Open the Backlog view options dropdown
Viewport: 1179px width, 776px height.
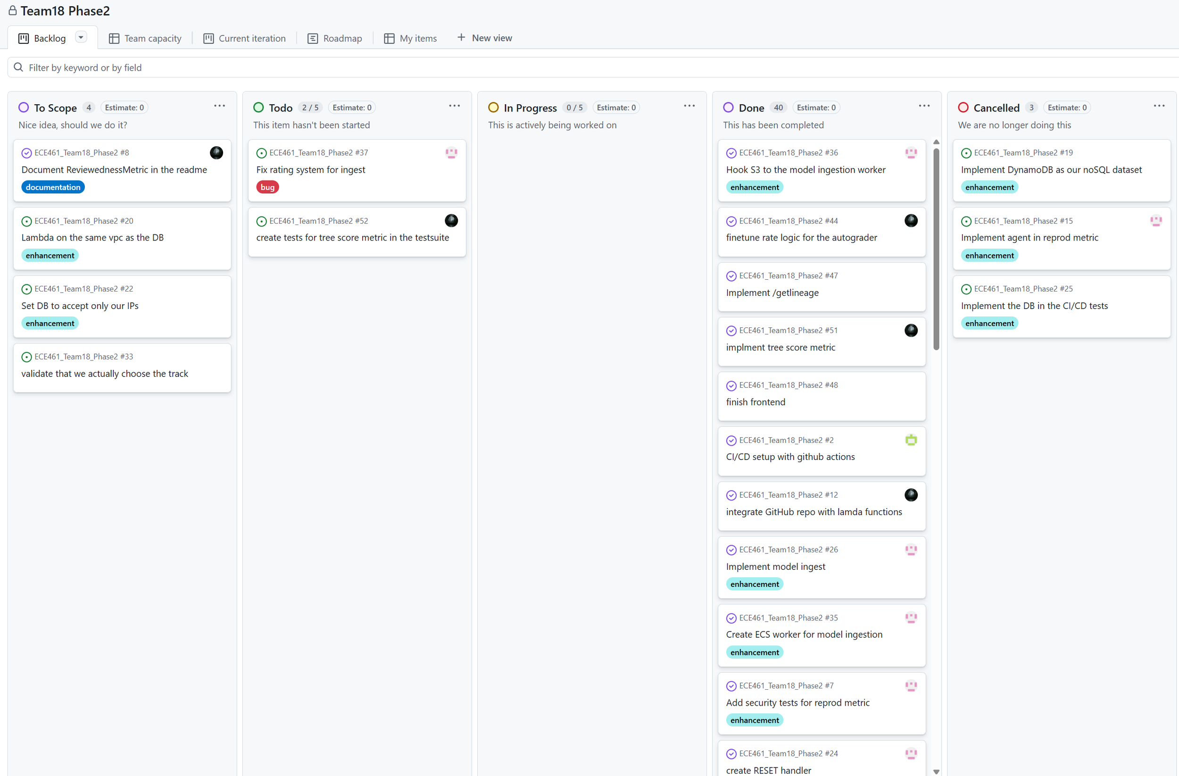coord(81,37)
